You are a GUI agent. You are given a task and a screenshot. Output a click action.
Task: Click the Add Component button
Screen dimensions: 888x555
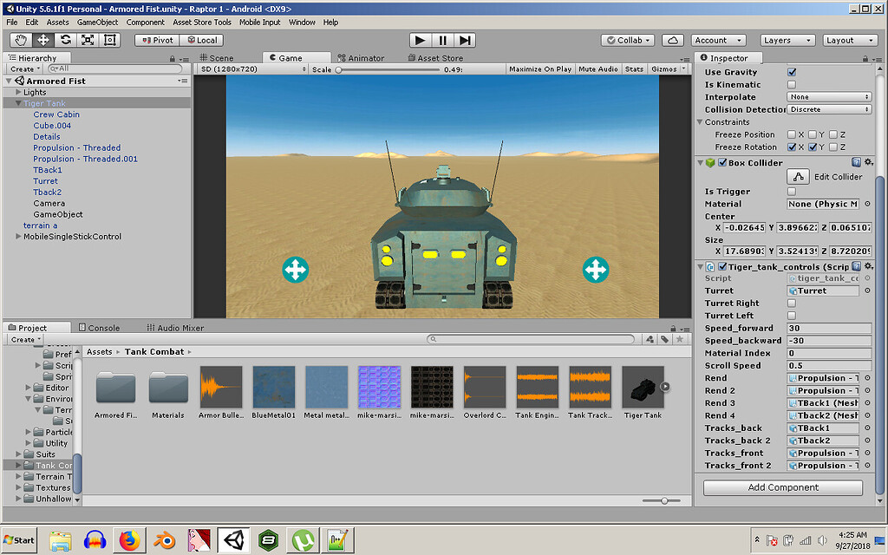coord(782,487)
